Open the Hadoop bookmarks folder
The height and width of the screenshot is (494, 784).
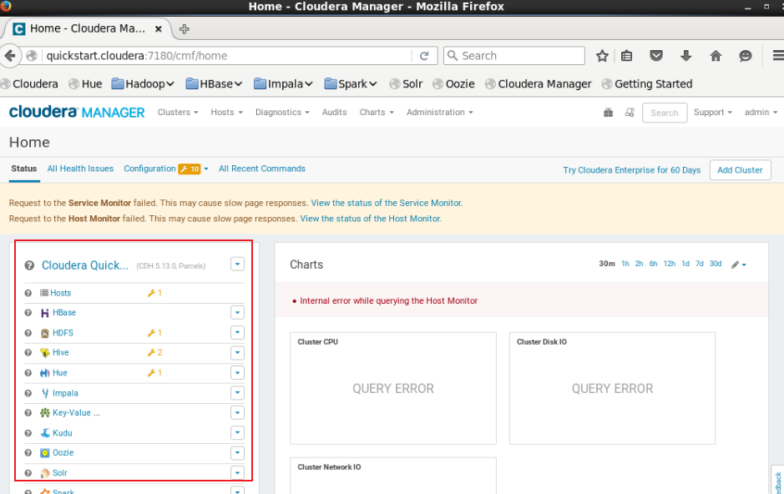143,84
